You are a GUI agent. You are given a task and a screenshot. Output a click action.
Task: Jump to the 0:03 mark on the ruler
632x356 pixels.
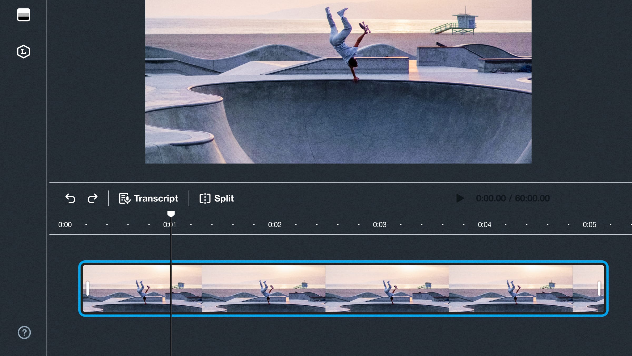tap(379, 225)
